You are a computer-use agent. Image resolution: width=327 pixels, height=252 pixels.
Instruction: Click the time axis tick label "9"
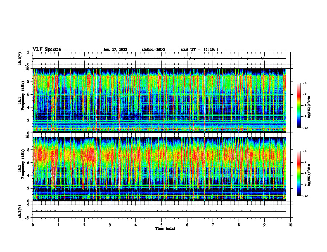point(264,225)
